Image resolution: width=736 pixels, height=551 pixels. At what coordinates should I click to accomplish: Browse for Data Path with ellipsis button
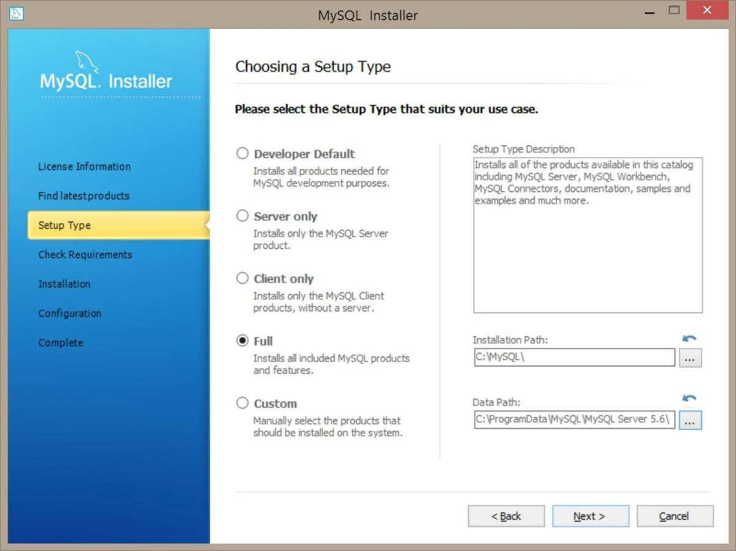(x=690, y=420)
